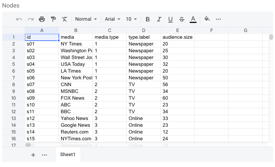Image resolution: width=275 pixels, height=167 pixels.
Task: Toggle Bold formatting
Action: point(147,19)
